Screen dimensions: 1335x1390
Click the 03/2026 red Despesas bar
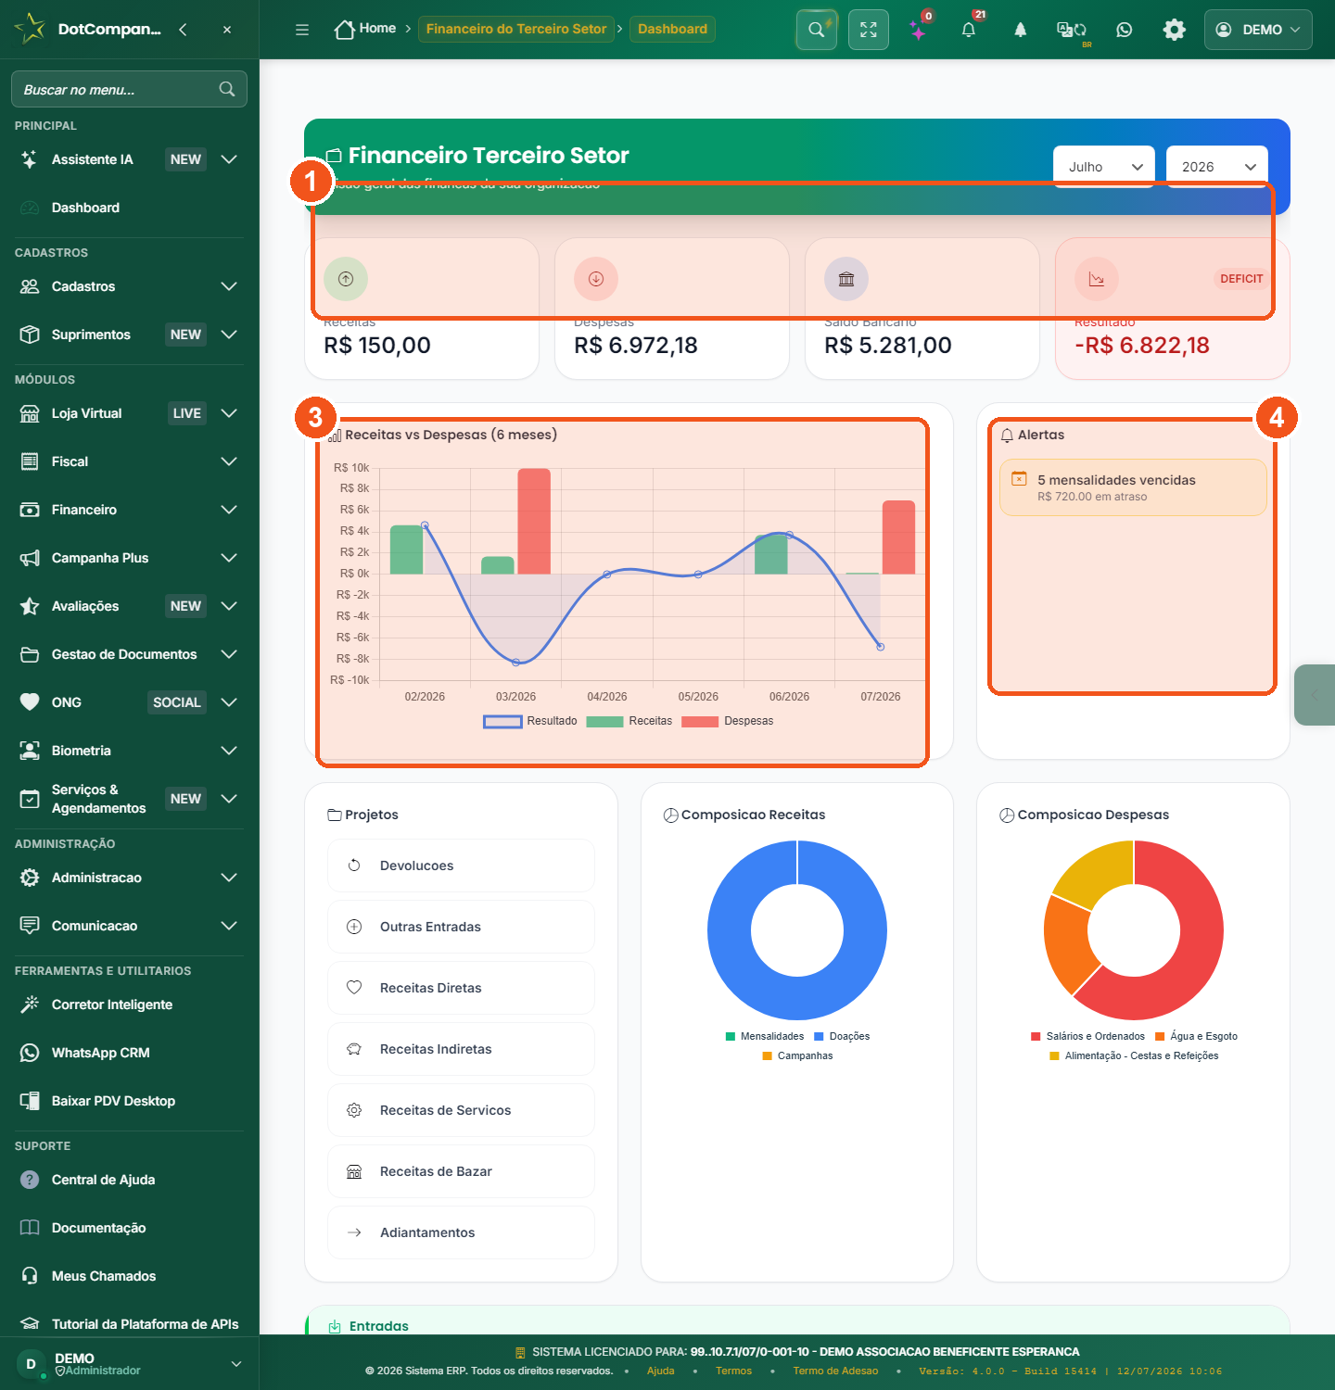[x=534, y=522]
